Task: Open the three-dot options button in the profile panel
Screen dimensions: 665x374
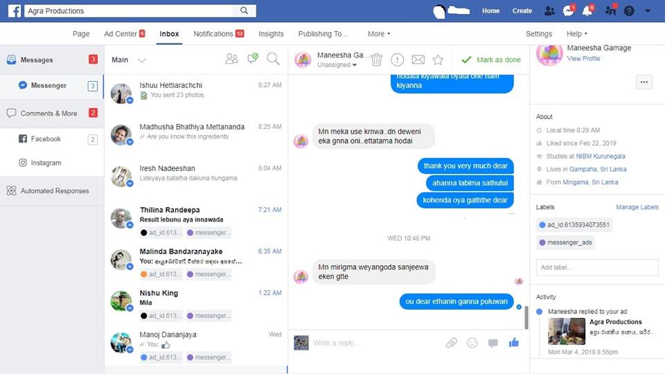Action: 644,82
